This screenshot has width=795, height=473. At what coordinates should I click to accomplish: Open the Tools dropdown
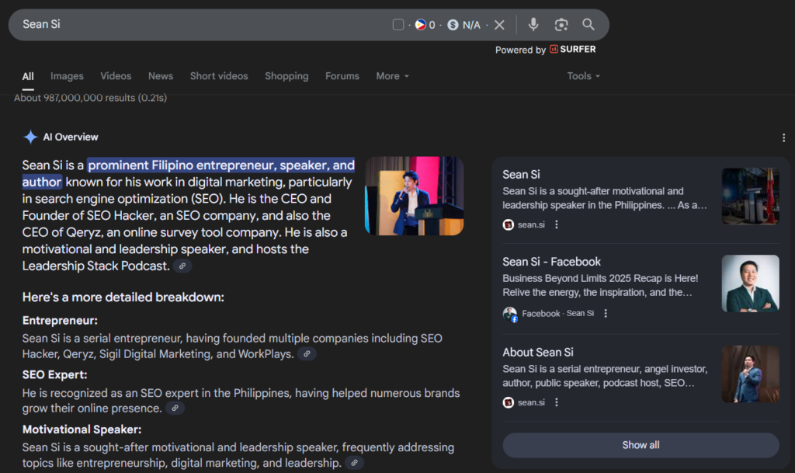click(583, 76)
